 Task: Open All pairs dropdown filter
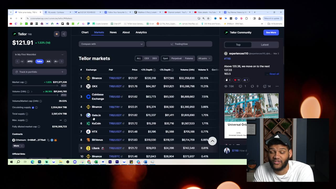pyautogui.click(x=204, y=58)
